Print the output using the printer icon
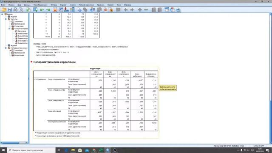272x153 pixels. coord(15,10)
